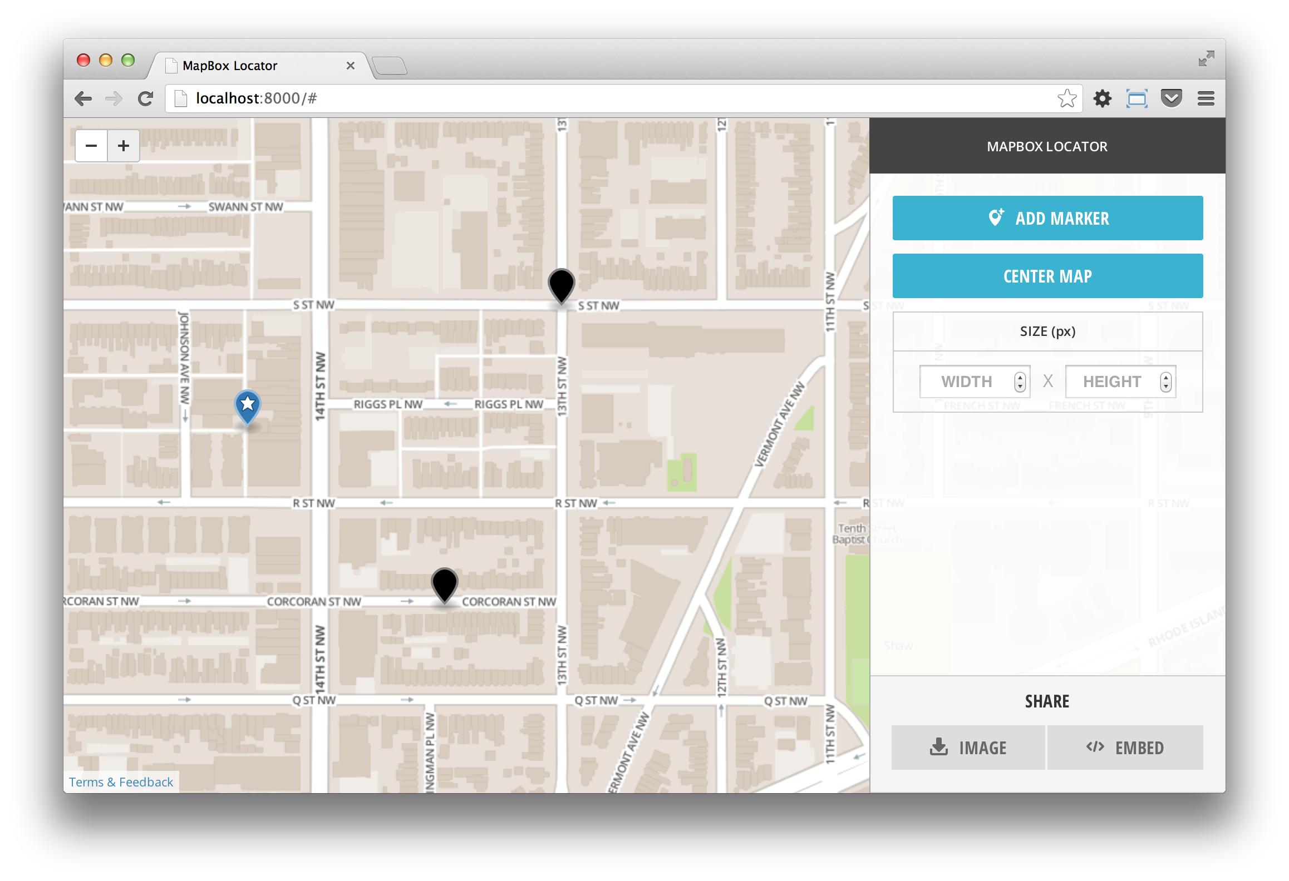Open the Terms & Feedback link
The width and height of the screenshot is (1289, 881).
[x=121, y=782]
